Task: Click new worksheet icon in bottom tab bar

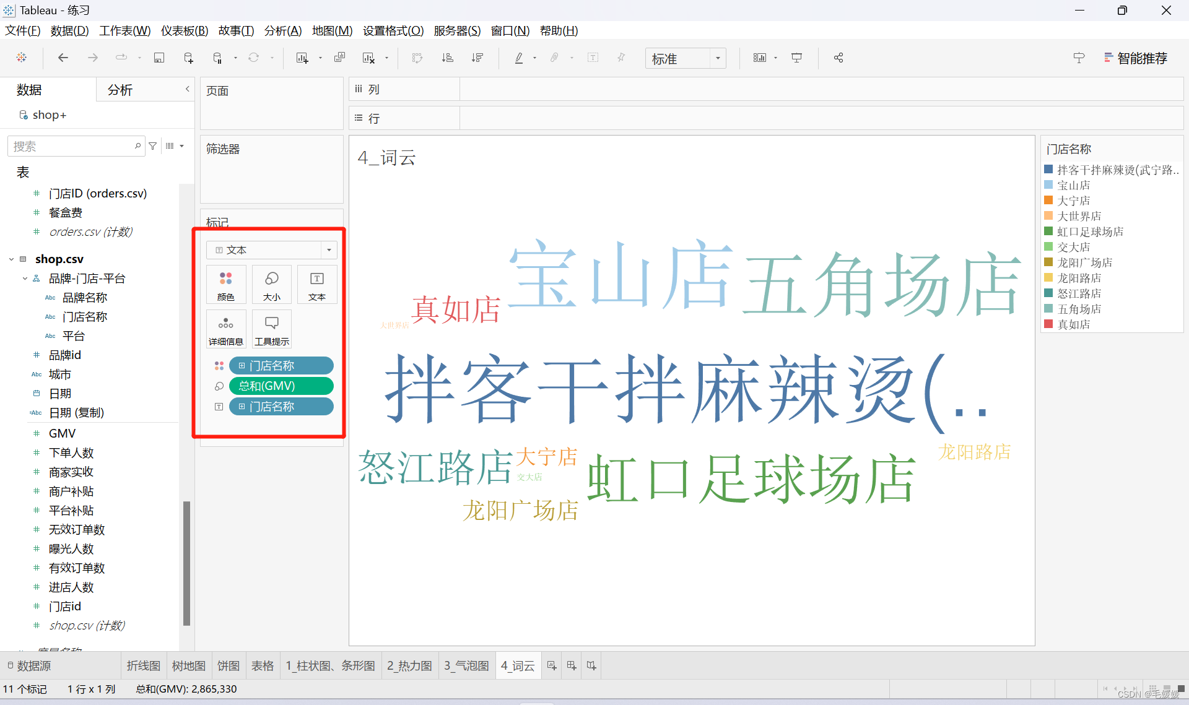Action: [x=551, y=665]
